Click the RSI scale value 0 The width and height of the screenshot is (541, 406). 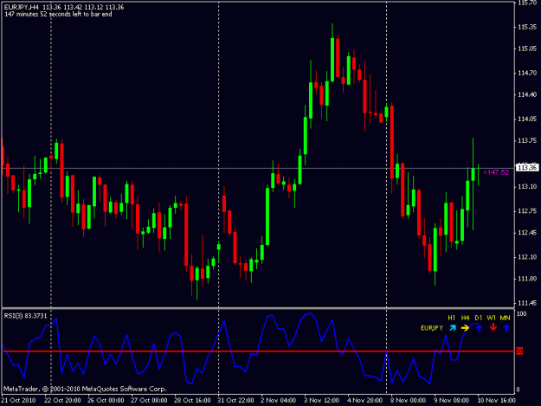tap(518, 390)
